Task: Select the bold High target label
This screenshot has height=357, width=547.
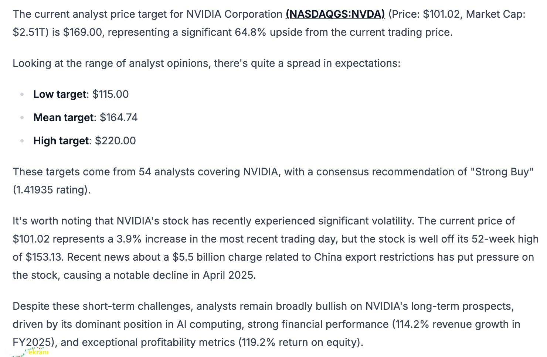Action: [x=61, y=141]
